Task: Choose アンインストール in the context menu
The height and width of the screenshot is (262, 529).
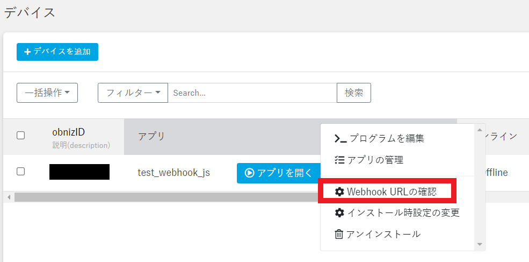Action: click(383, 234)
